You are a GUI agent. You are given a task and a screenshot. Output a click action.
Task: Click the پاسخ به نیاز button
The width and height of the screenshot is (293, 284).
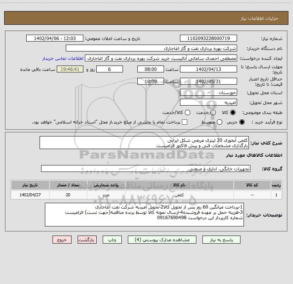[x=221, y=240]
